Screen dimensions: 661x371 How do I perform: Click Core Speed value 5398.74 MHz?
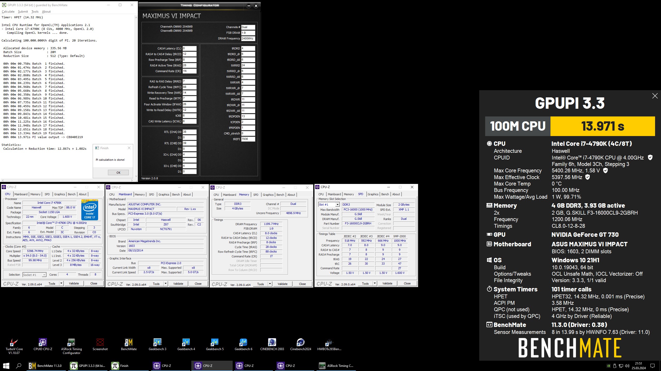point(35,251)
